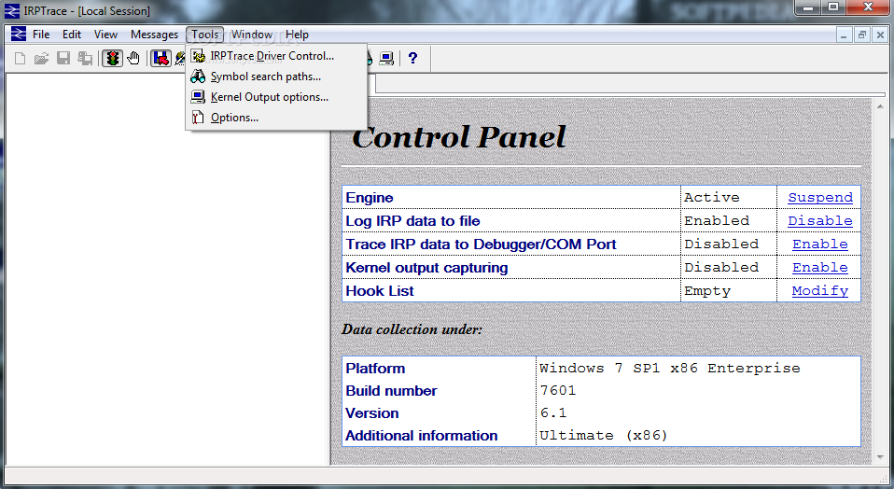Click the binoculars icon beside Symbol search paths
Screen dimensions: 894x489
point(198,77)
